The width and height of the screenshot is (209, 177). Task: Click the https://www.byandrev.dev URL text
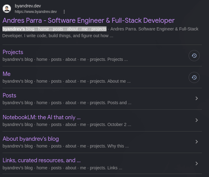[x=36, y=12]
